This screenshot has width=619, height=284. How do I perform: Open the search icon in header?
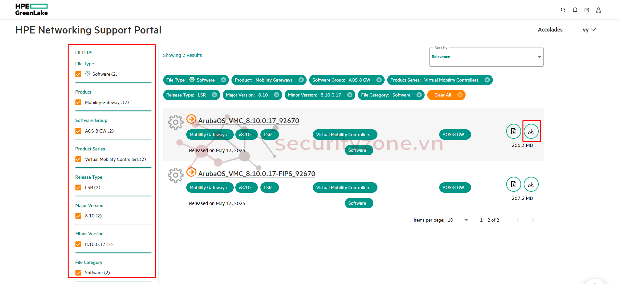563,10
